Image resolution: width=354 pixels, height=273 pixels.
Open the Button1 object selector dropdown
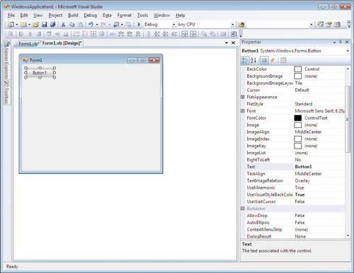coord(348,51)
